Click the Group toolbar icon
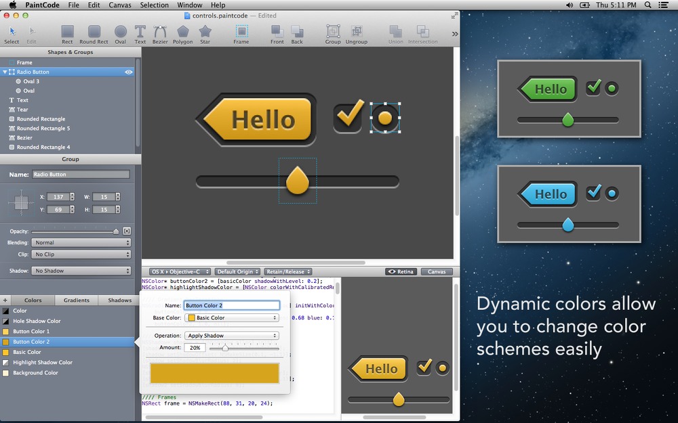Image resolution: width=678 pixels, height=423 pixels. tap(333, 35)
